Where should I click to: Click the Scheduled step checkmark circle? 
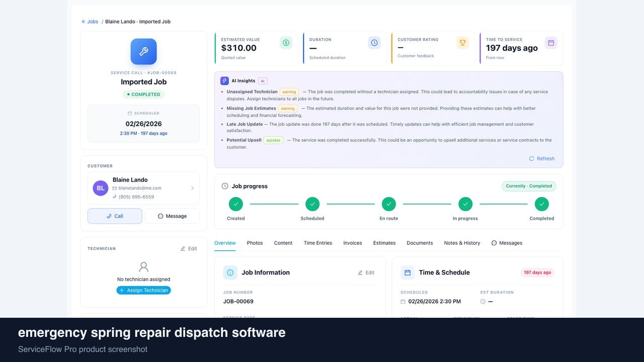[312, 204]
